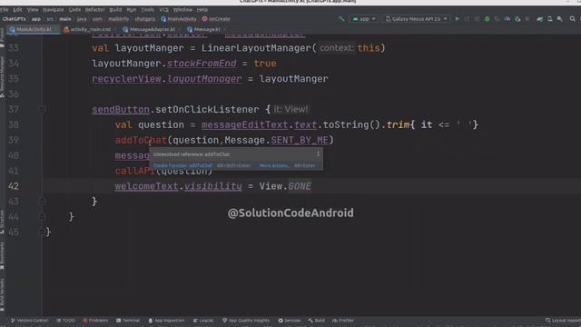Viewport: 581px width, 327px height.
Task: Run the app with the green play icon
Action: [x=458, y=18]
